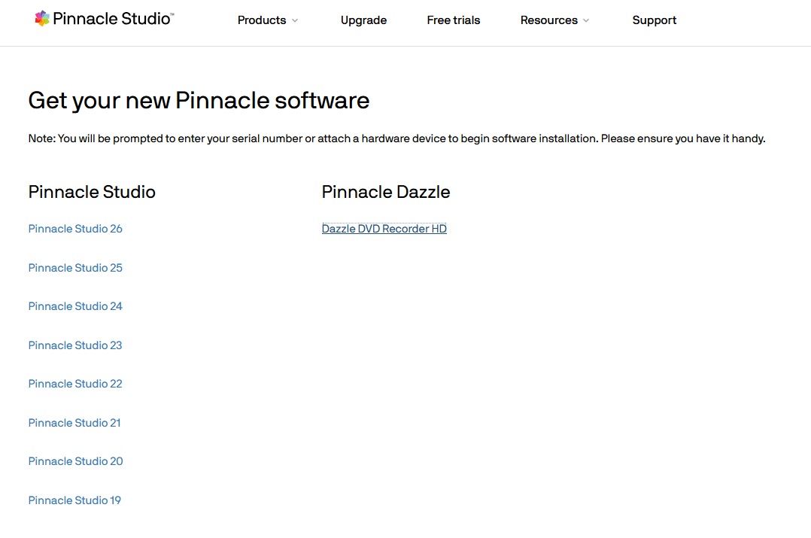The image size is (811, 538).
Task: Download Pinnacle Studio 21
Action: tap(74, 423)
